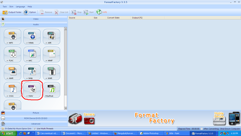Click the audio list scroll up arrow

point(66,29)
